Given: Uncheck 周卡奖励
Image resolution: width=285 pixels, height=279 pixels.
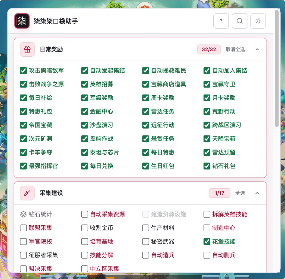Looking at the screenshot, I should pyautogui.click(x=145, y=98).
